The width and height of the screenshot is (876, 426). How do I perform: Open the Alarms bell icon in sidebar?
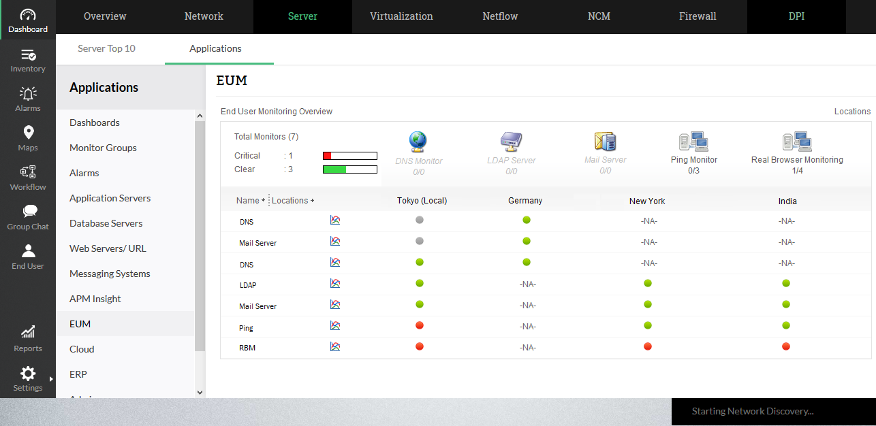tap(28, 94)
